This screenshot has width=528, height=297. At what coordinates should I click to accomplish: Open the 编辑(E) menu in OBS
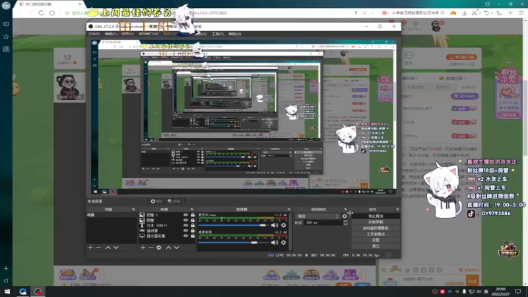(111, 34)
